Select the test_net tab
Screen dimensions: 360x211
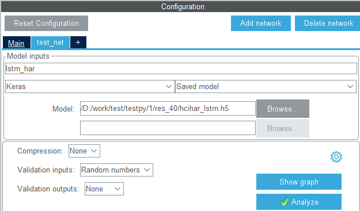point(50,43)
